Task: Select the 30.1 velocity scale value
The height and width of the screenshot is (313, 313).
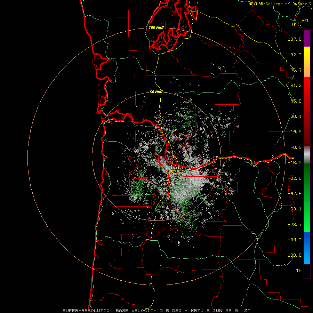Action: click(296, 117)
